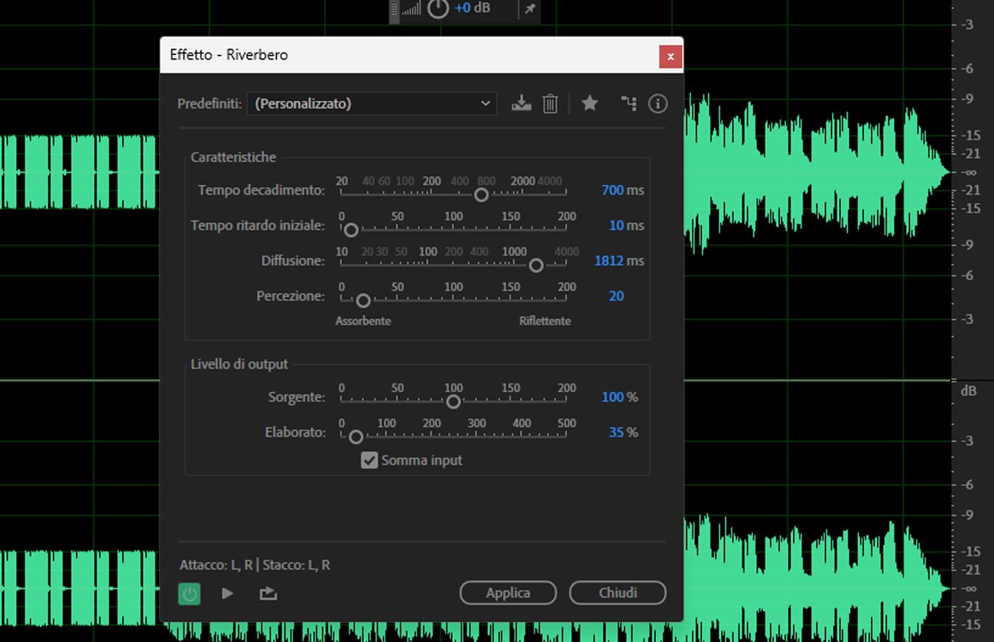The image size is (994, 642).
Task: Close the dialog using the Chiudi button
Action: coord(618,592)
